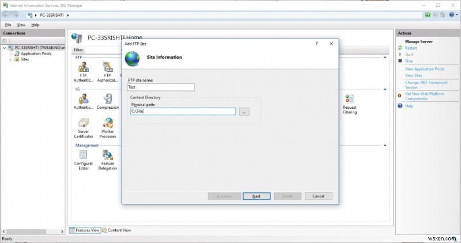Click breadcrumb arrow after PC-33SRISHTI
The height and width of the screenshot is (243, 461).
pyautogui.click(x=68, y=15)
